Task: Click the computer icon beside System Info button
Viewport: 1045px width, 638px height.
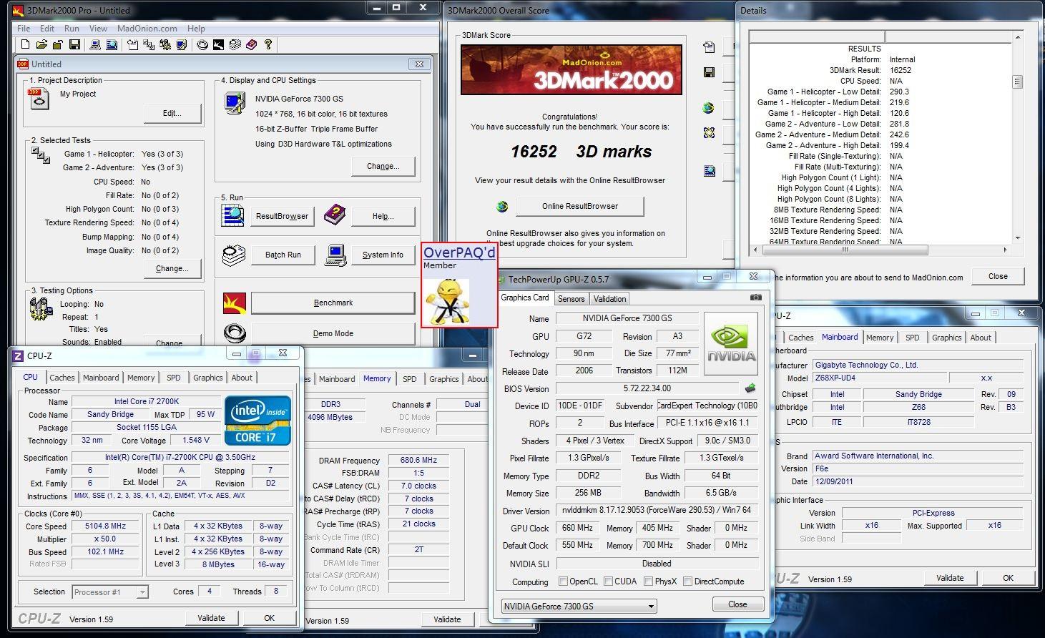Action: point(335,255)
